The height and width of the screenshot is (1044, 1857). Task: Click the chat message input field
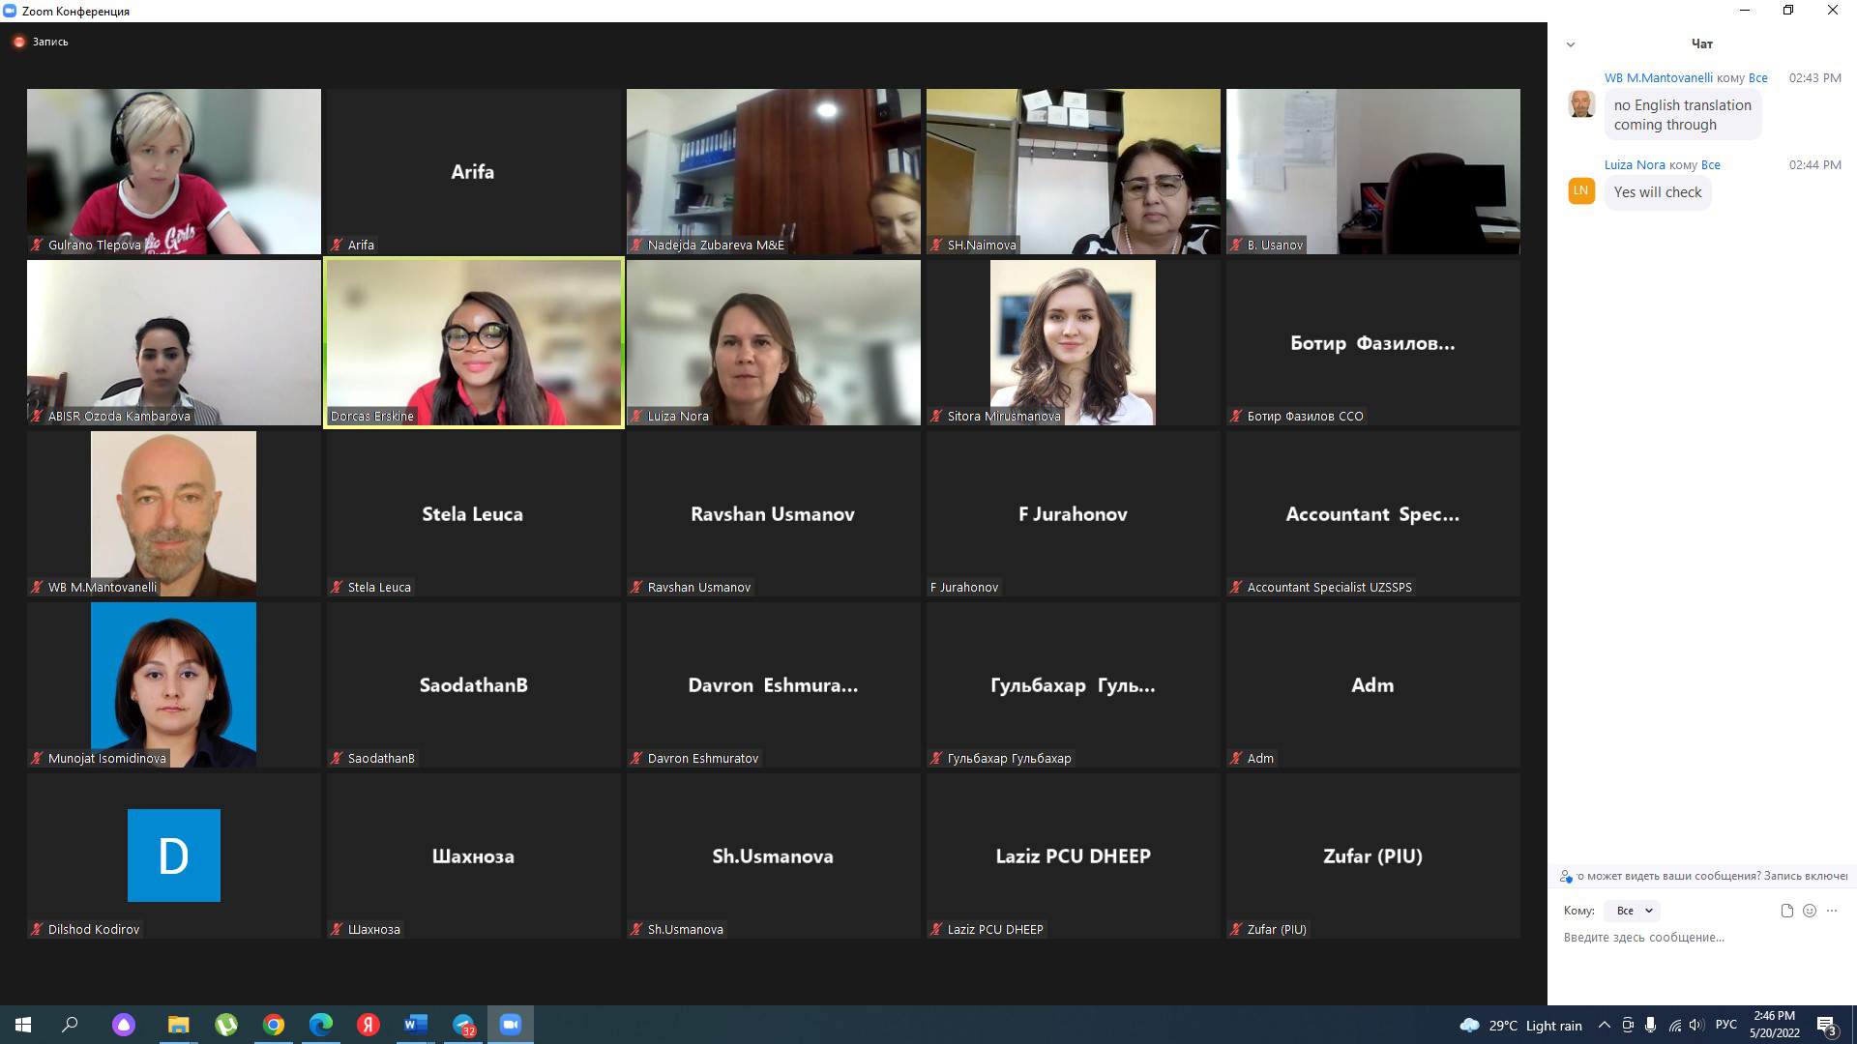pos(1700,938)
